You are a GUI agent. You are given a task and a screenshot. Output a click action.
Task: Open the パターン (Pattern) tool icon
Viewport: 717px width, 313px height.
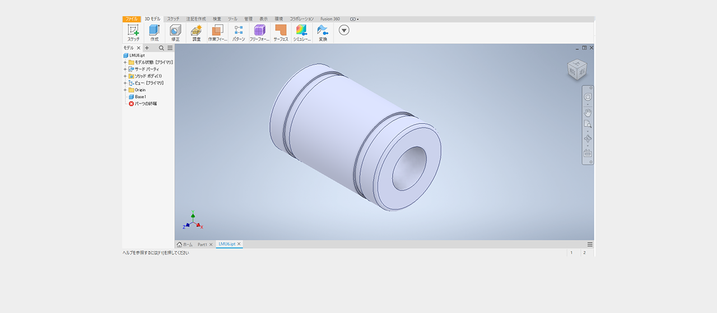(x=239, y=31)
